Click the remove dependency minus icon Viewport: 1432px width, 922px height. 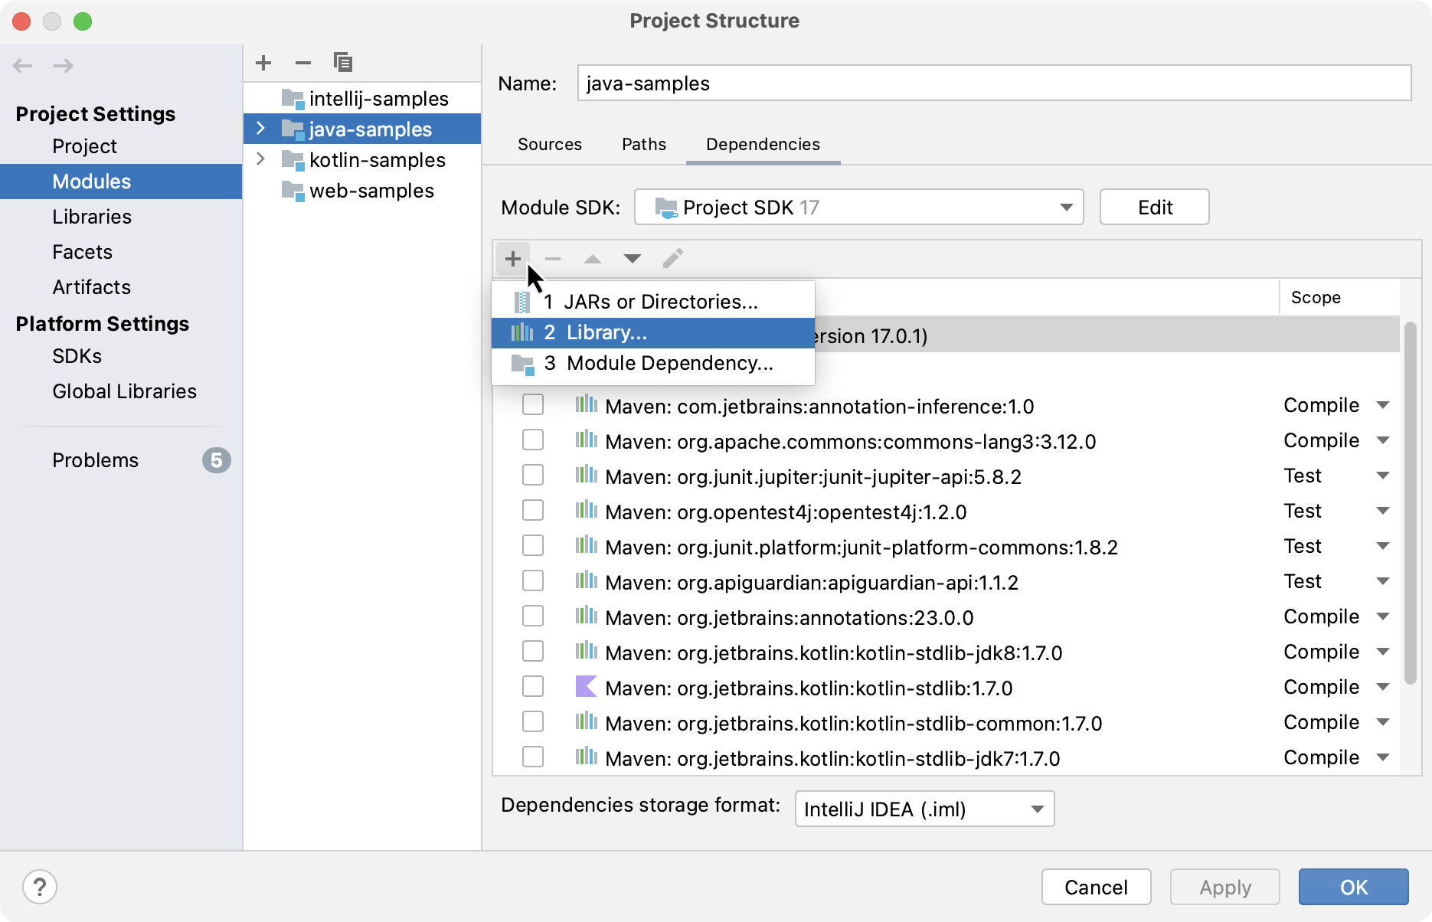point(553,258)
